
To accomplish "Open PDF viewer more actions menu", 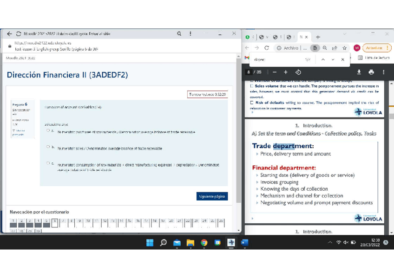I will (x=383, y=72).
